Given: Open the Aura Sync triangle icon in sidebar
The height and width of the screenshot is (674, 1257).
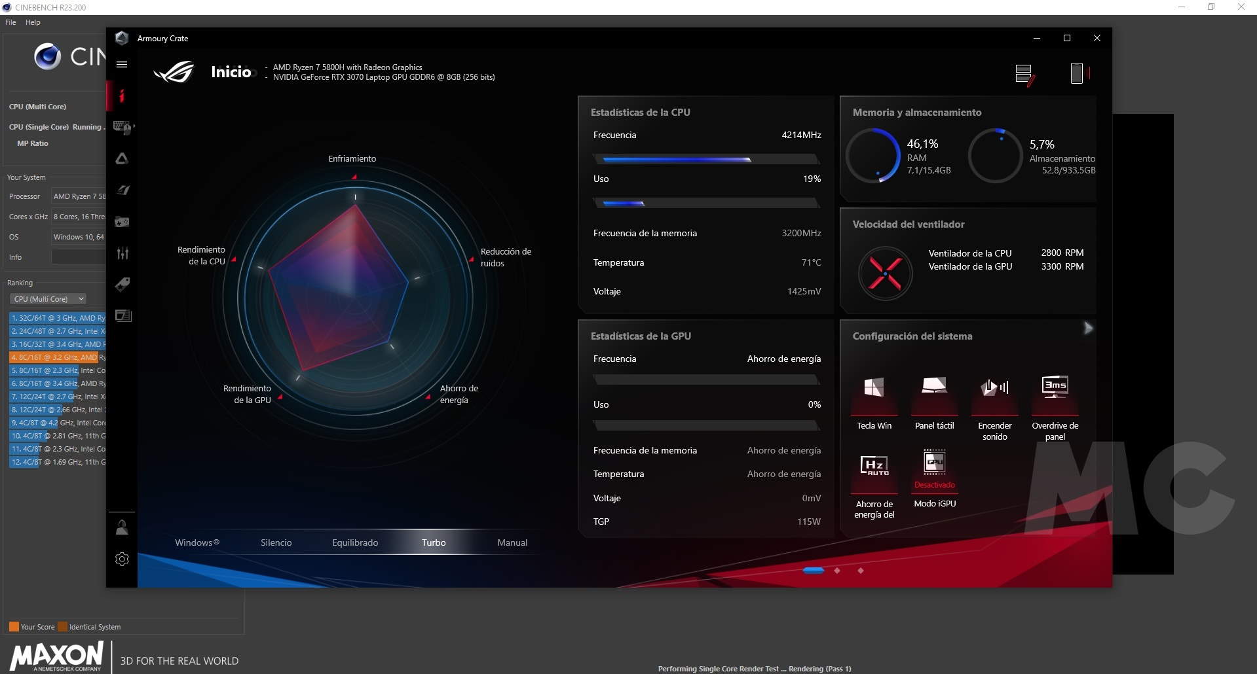Looking at the screenshot, I should [x=122, y=159].
